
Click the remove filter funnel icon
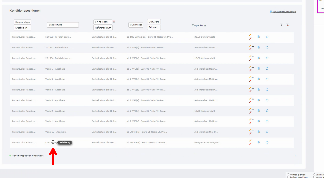click(287, 25)
